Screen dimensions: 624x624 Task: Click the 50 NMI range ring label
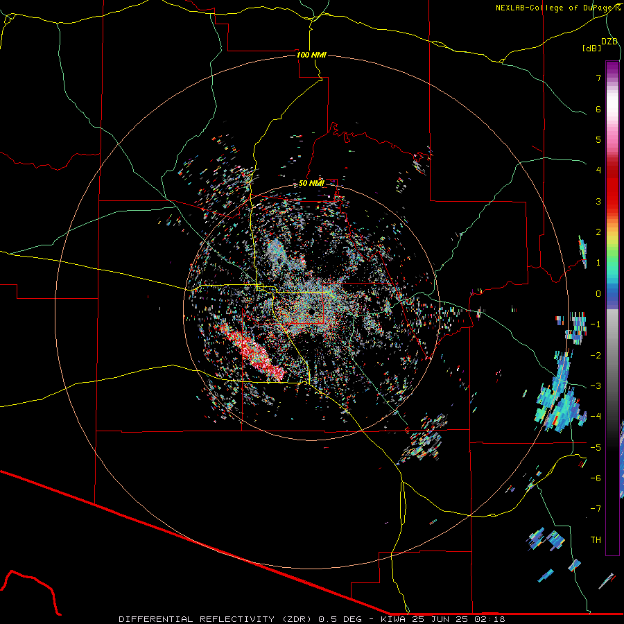pyautogui.click(x=311, y=183)
